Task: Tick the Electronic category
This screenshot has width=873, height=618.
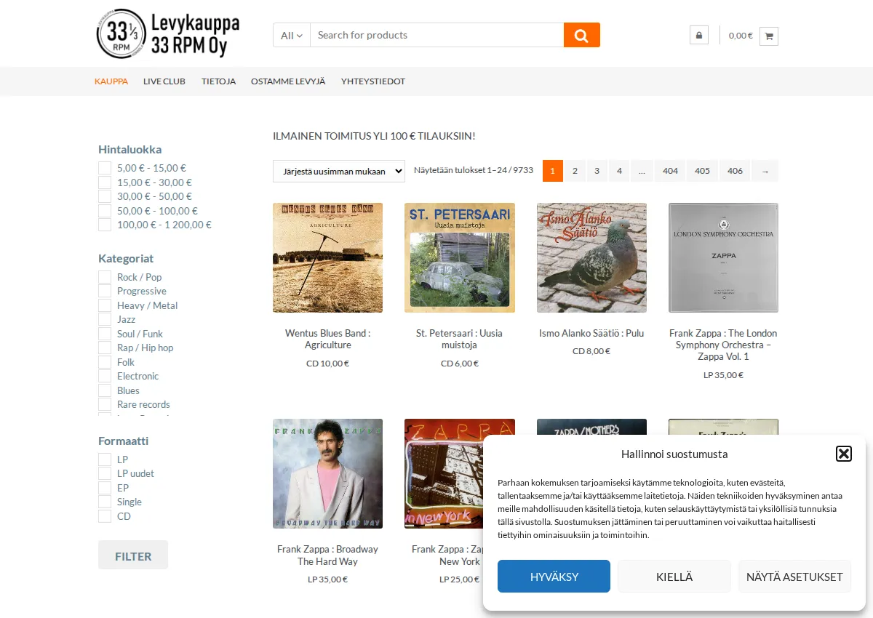Action: point(105,376)
